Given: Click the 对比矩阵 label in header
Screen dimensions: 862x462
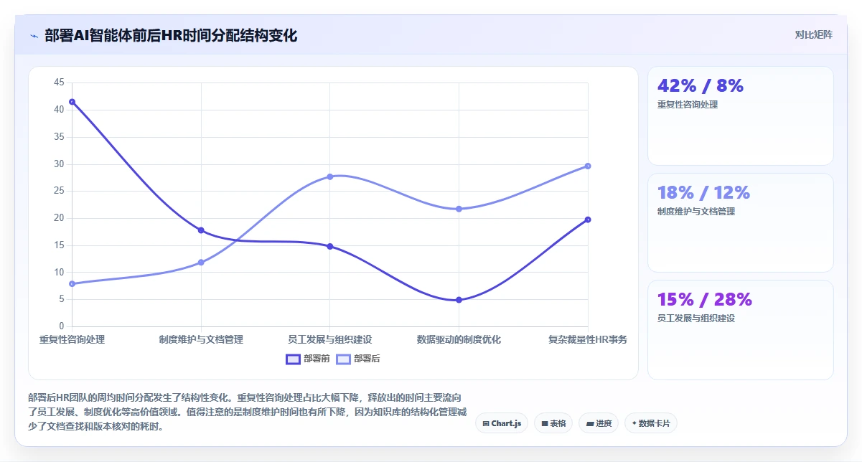Looking at the screenshot, I should 814,35.
